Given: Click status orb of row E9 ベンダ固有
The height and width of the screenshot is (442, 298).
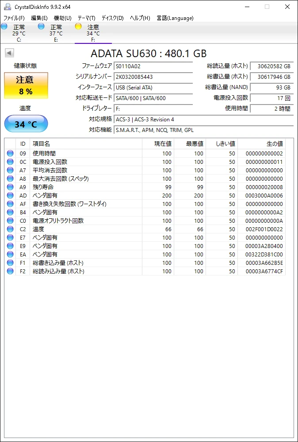Looking at the screenshot, I should (10, 246).
